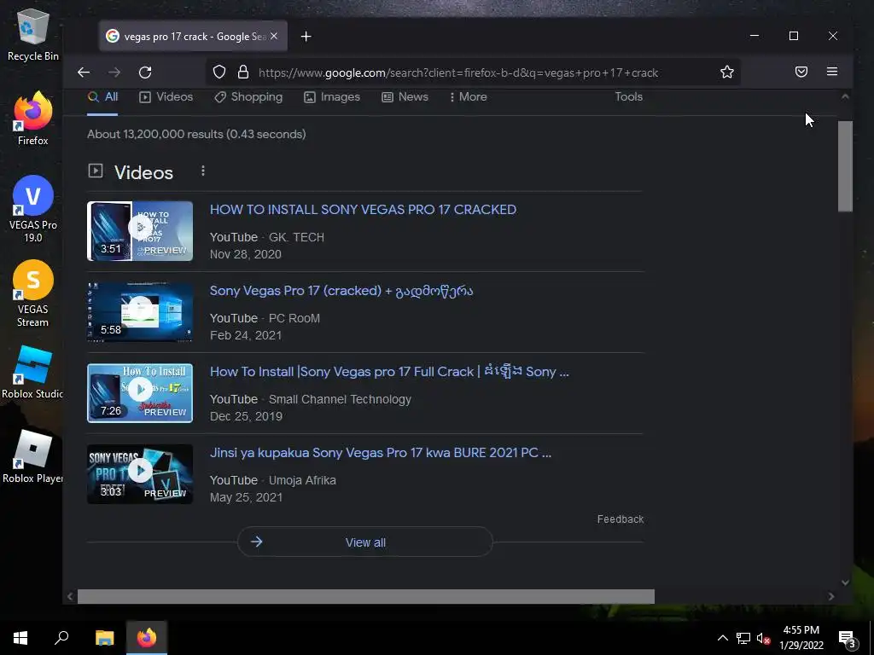Save page to Pocket
This screenshot has width=874, height=655.
click(x=801, y=72)
